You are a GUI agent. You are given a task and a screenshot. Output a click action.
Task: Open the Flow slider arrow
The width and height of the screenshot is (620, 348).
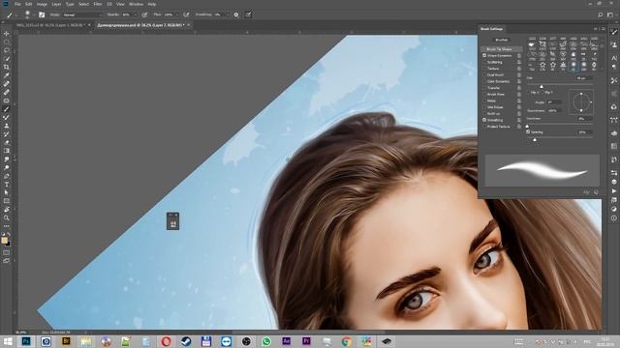(177, 14)
